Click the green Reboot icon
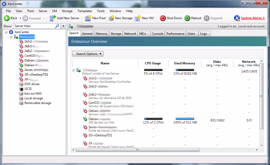Viewport: 270px width, 165px height. tap(187, 18)
